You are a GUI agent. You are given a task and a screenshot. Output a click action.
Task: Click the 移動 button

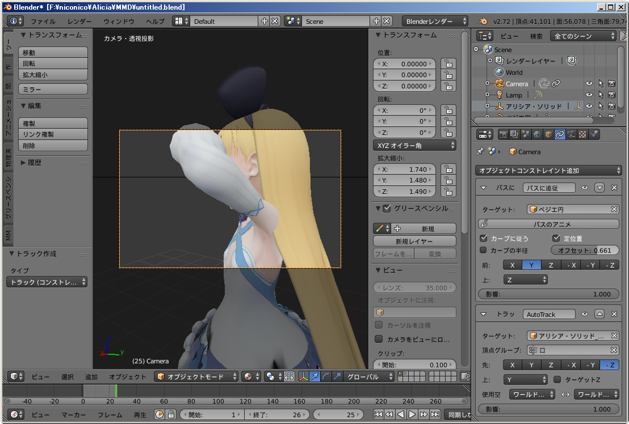(53, 52)
